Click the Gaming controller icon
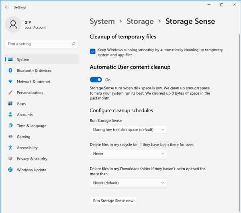Image resolution: width=241 pixels, height=213 pixels. 10,136
